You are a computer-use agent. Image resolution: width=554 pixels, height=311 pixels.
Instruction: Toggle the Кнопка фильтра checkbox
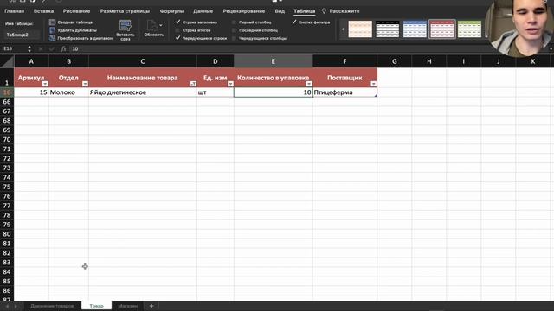coord(294,22)
